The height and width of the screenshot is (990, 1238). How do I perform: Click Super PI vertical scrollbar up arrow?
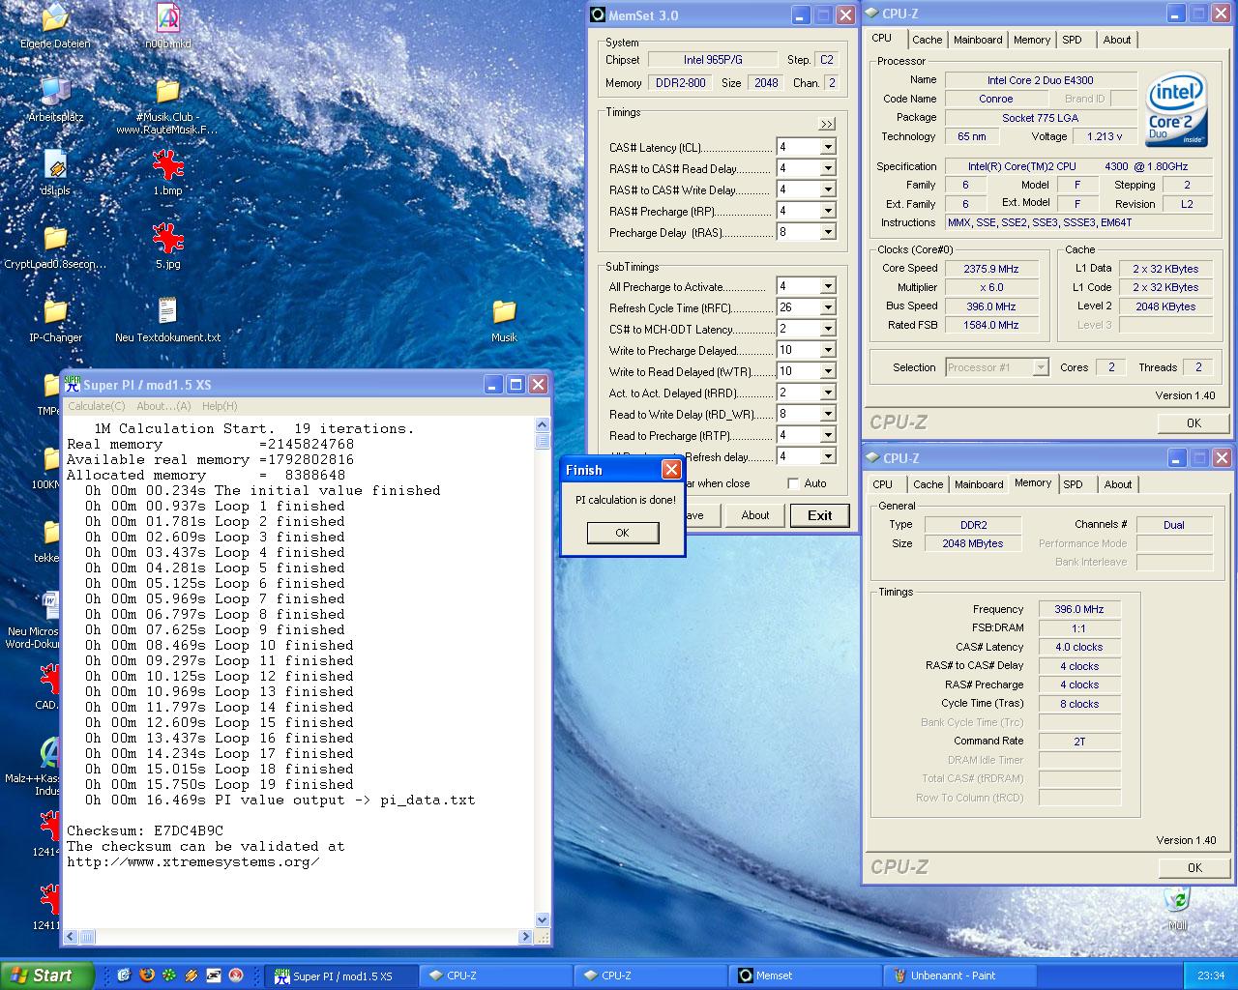pos(542,424)
